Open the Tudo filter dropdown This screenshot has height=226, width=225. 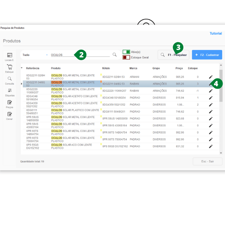[x=35, y=55]
